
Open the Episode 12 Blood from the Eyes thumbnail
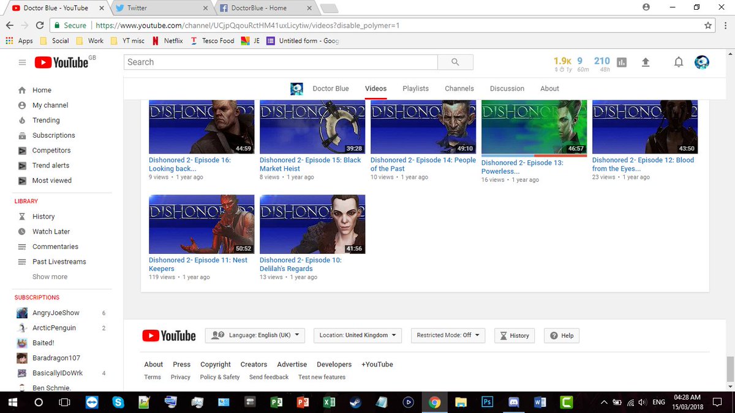(645, 127)
